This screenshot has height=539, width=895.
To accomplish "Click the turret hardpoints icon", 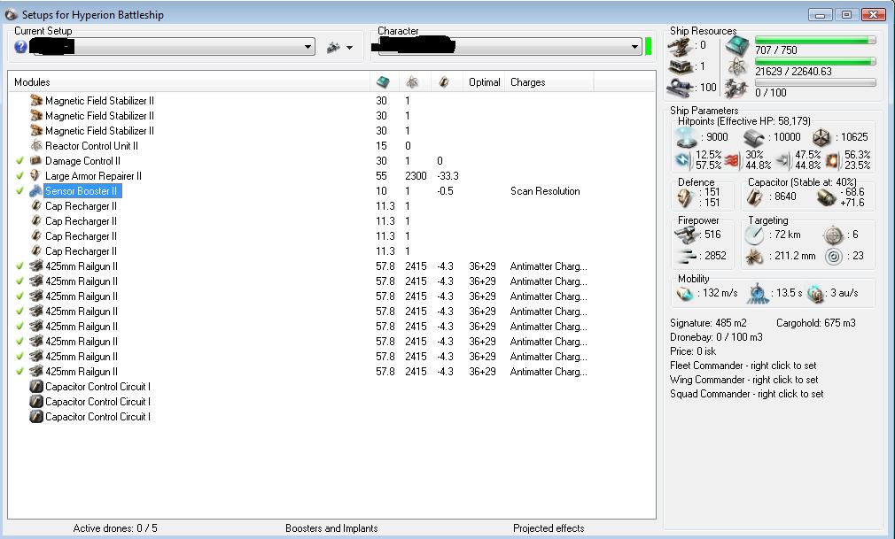I will pos(681,46).
